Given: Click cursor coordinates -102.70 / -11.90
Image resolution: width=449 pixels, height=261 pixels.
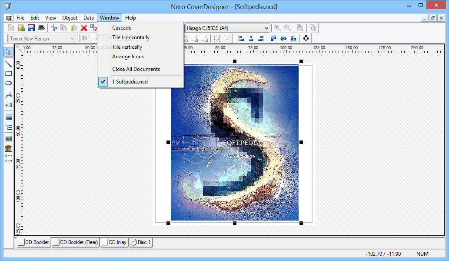Looking at the screenshot, I should pyautogui.click(x=383, y=254).
